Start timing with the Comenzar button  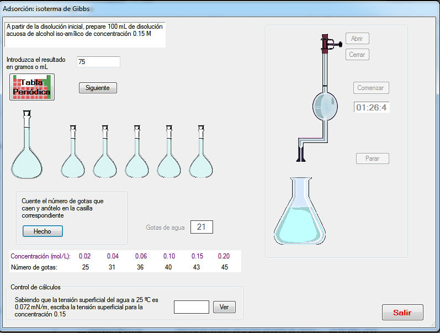(372, 88)
